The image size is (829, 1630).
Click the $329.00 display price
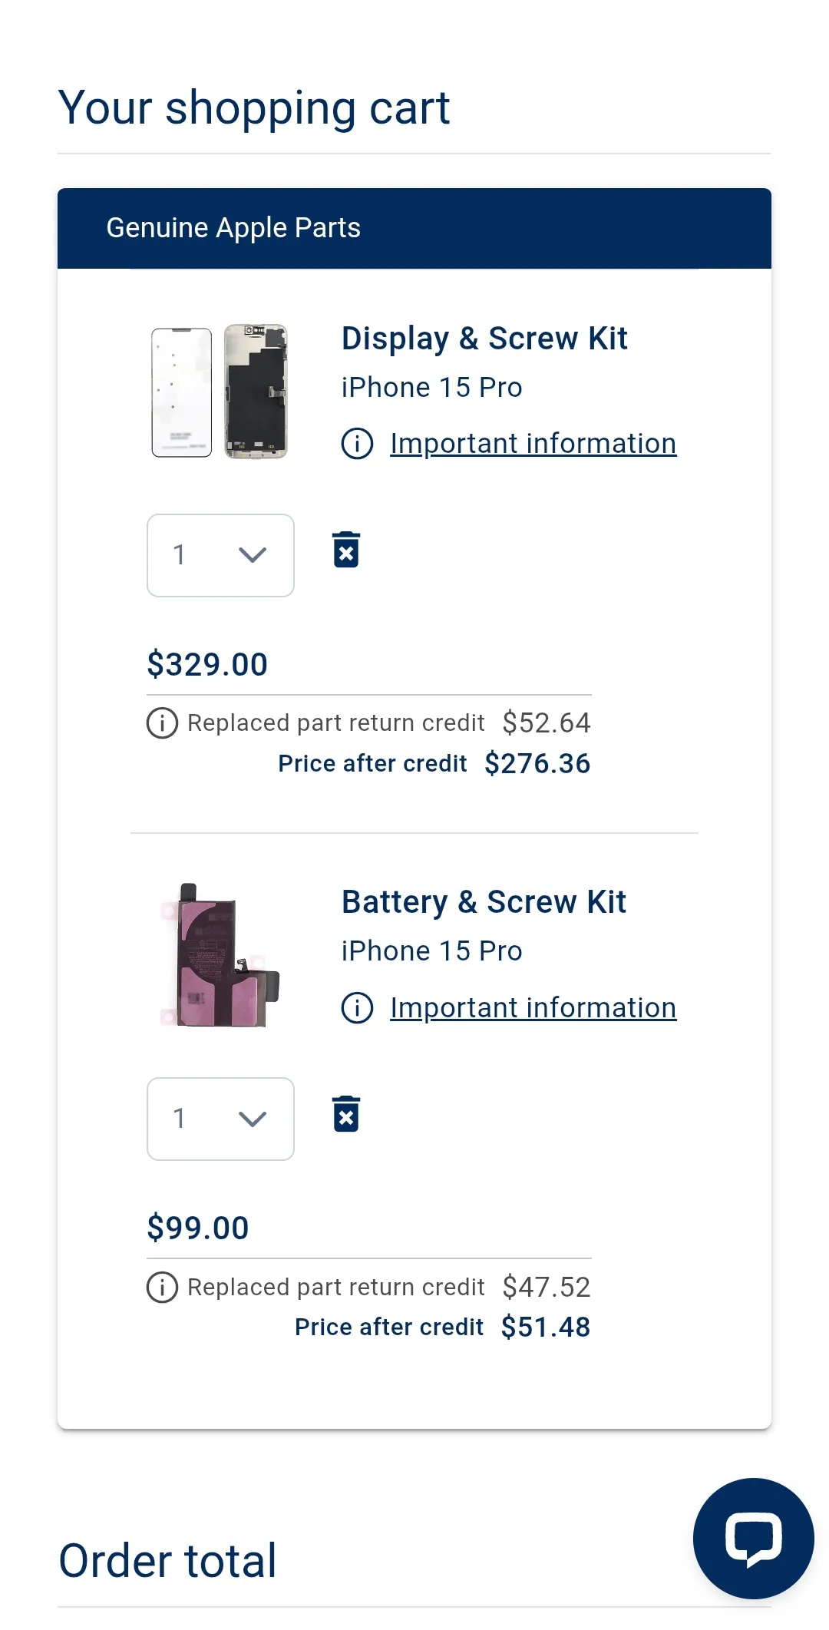207,665
